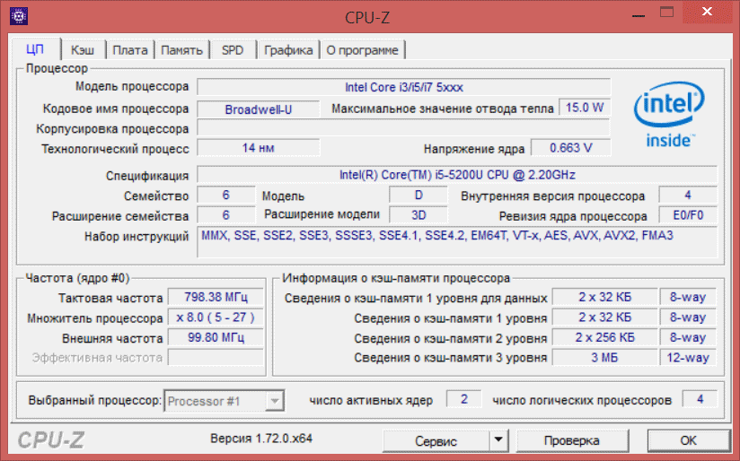Image resolution: width=740 pixels, height=461 pixels.
Task: Maximize the CPU-Z window
Action: [x=667, y=12]
